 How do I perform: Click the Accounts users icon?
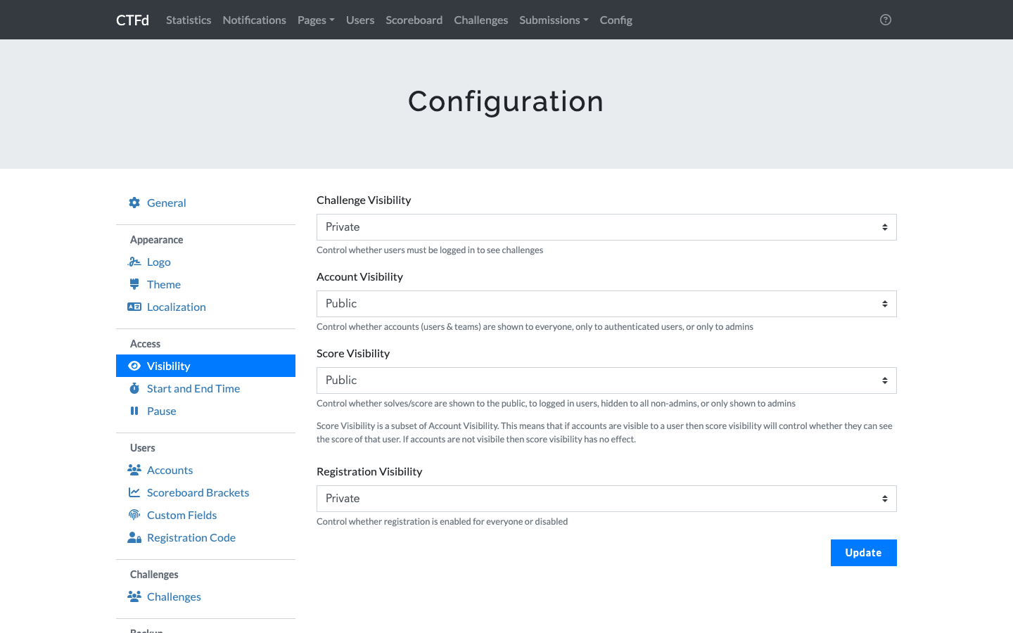[x=134, y=470]
